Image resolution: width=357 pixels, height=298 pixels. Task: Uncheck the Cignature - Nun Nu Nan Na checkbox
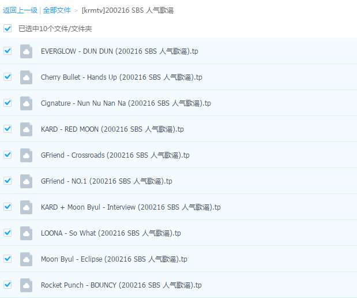7,103
